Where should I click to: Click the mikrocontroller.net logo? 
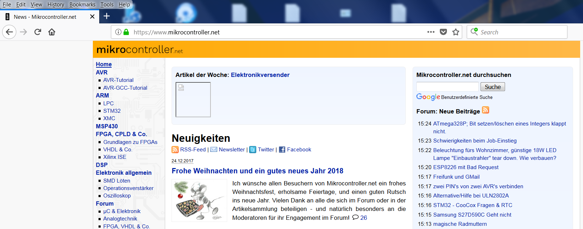(140, 49)
